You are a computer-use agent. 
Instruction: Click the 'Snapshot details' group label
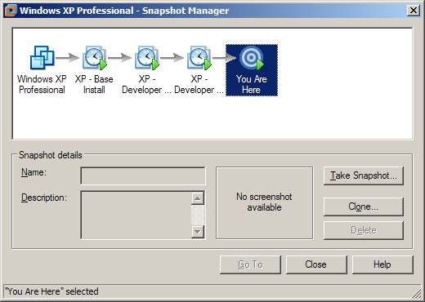tap(51, 155)
